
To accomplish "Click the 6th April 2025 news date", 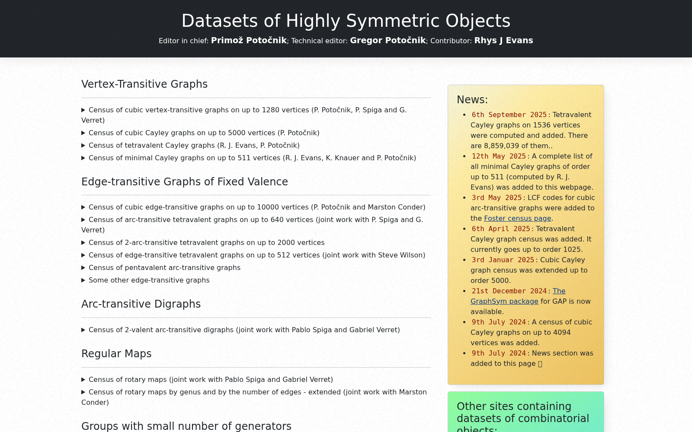I will [501, 229].
